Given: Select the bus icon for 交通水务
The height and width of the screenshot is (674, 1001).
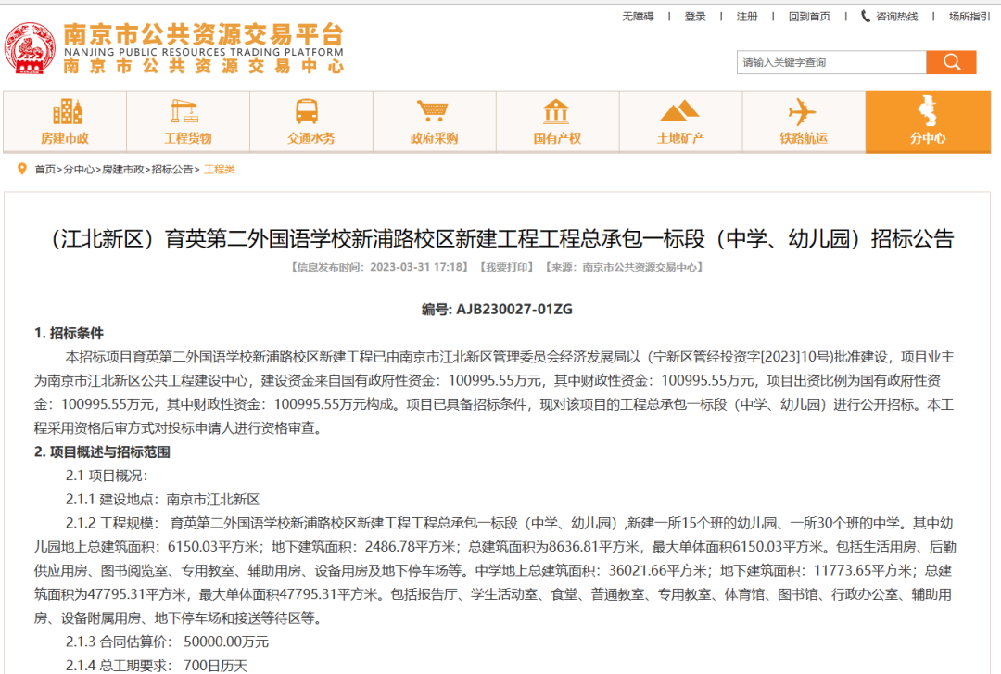Looking at the screenshot, I should coord(310,112).
